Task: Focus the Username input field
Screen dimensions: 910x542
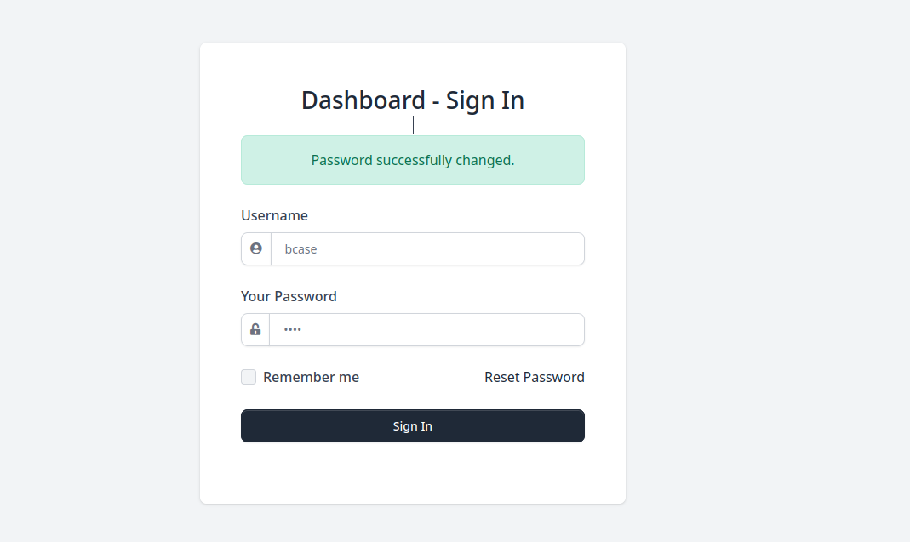Action: [x=427, y=249]
